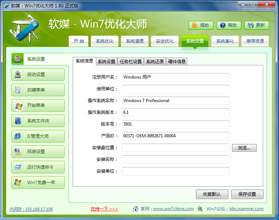
Task: Open the 开 始 main tab
Action: [x=79, y=41]
